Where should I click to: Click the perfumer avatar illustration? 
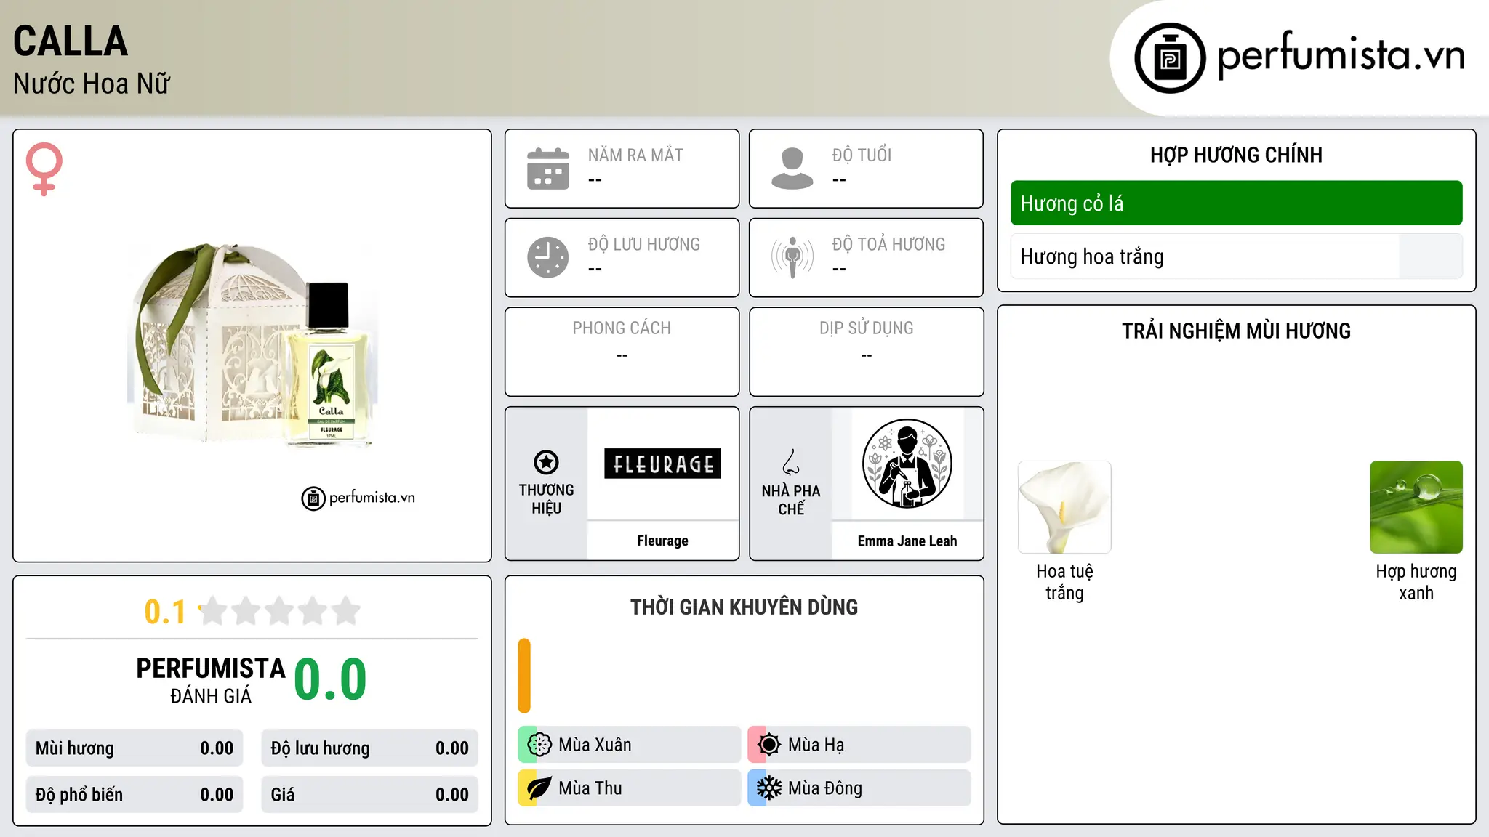click(x=907, y=464)
